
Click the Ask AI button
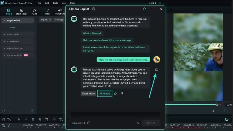pos(151,123)
